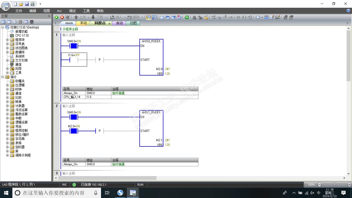
Task: Open the 上传 dropdown arrow
Action: point(88,17)
